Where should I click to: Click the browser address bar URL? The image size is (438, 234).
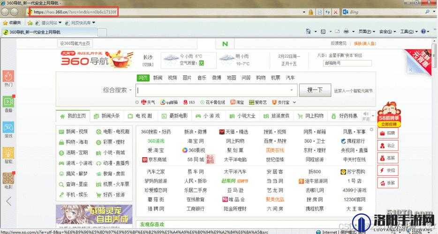click(x=75, y=12)
